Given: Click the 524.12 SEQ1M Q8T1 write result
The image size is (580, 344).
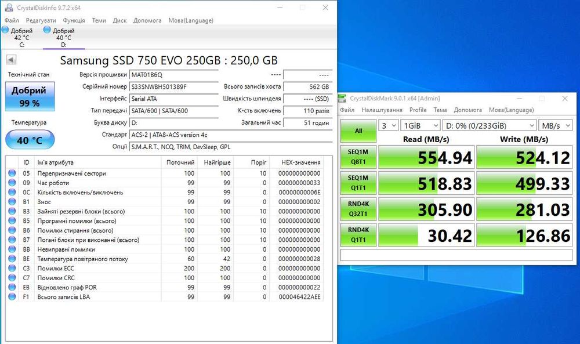Looking at the screenshot, I should tap(524, 157).
